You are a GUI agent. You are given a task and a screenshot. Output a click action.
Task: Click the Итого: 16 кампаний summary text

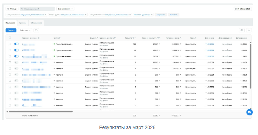pos(30,116)
